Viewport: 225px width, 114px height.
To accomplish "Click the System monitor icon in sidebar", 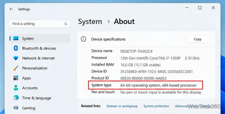I will [16, 38].
